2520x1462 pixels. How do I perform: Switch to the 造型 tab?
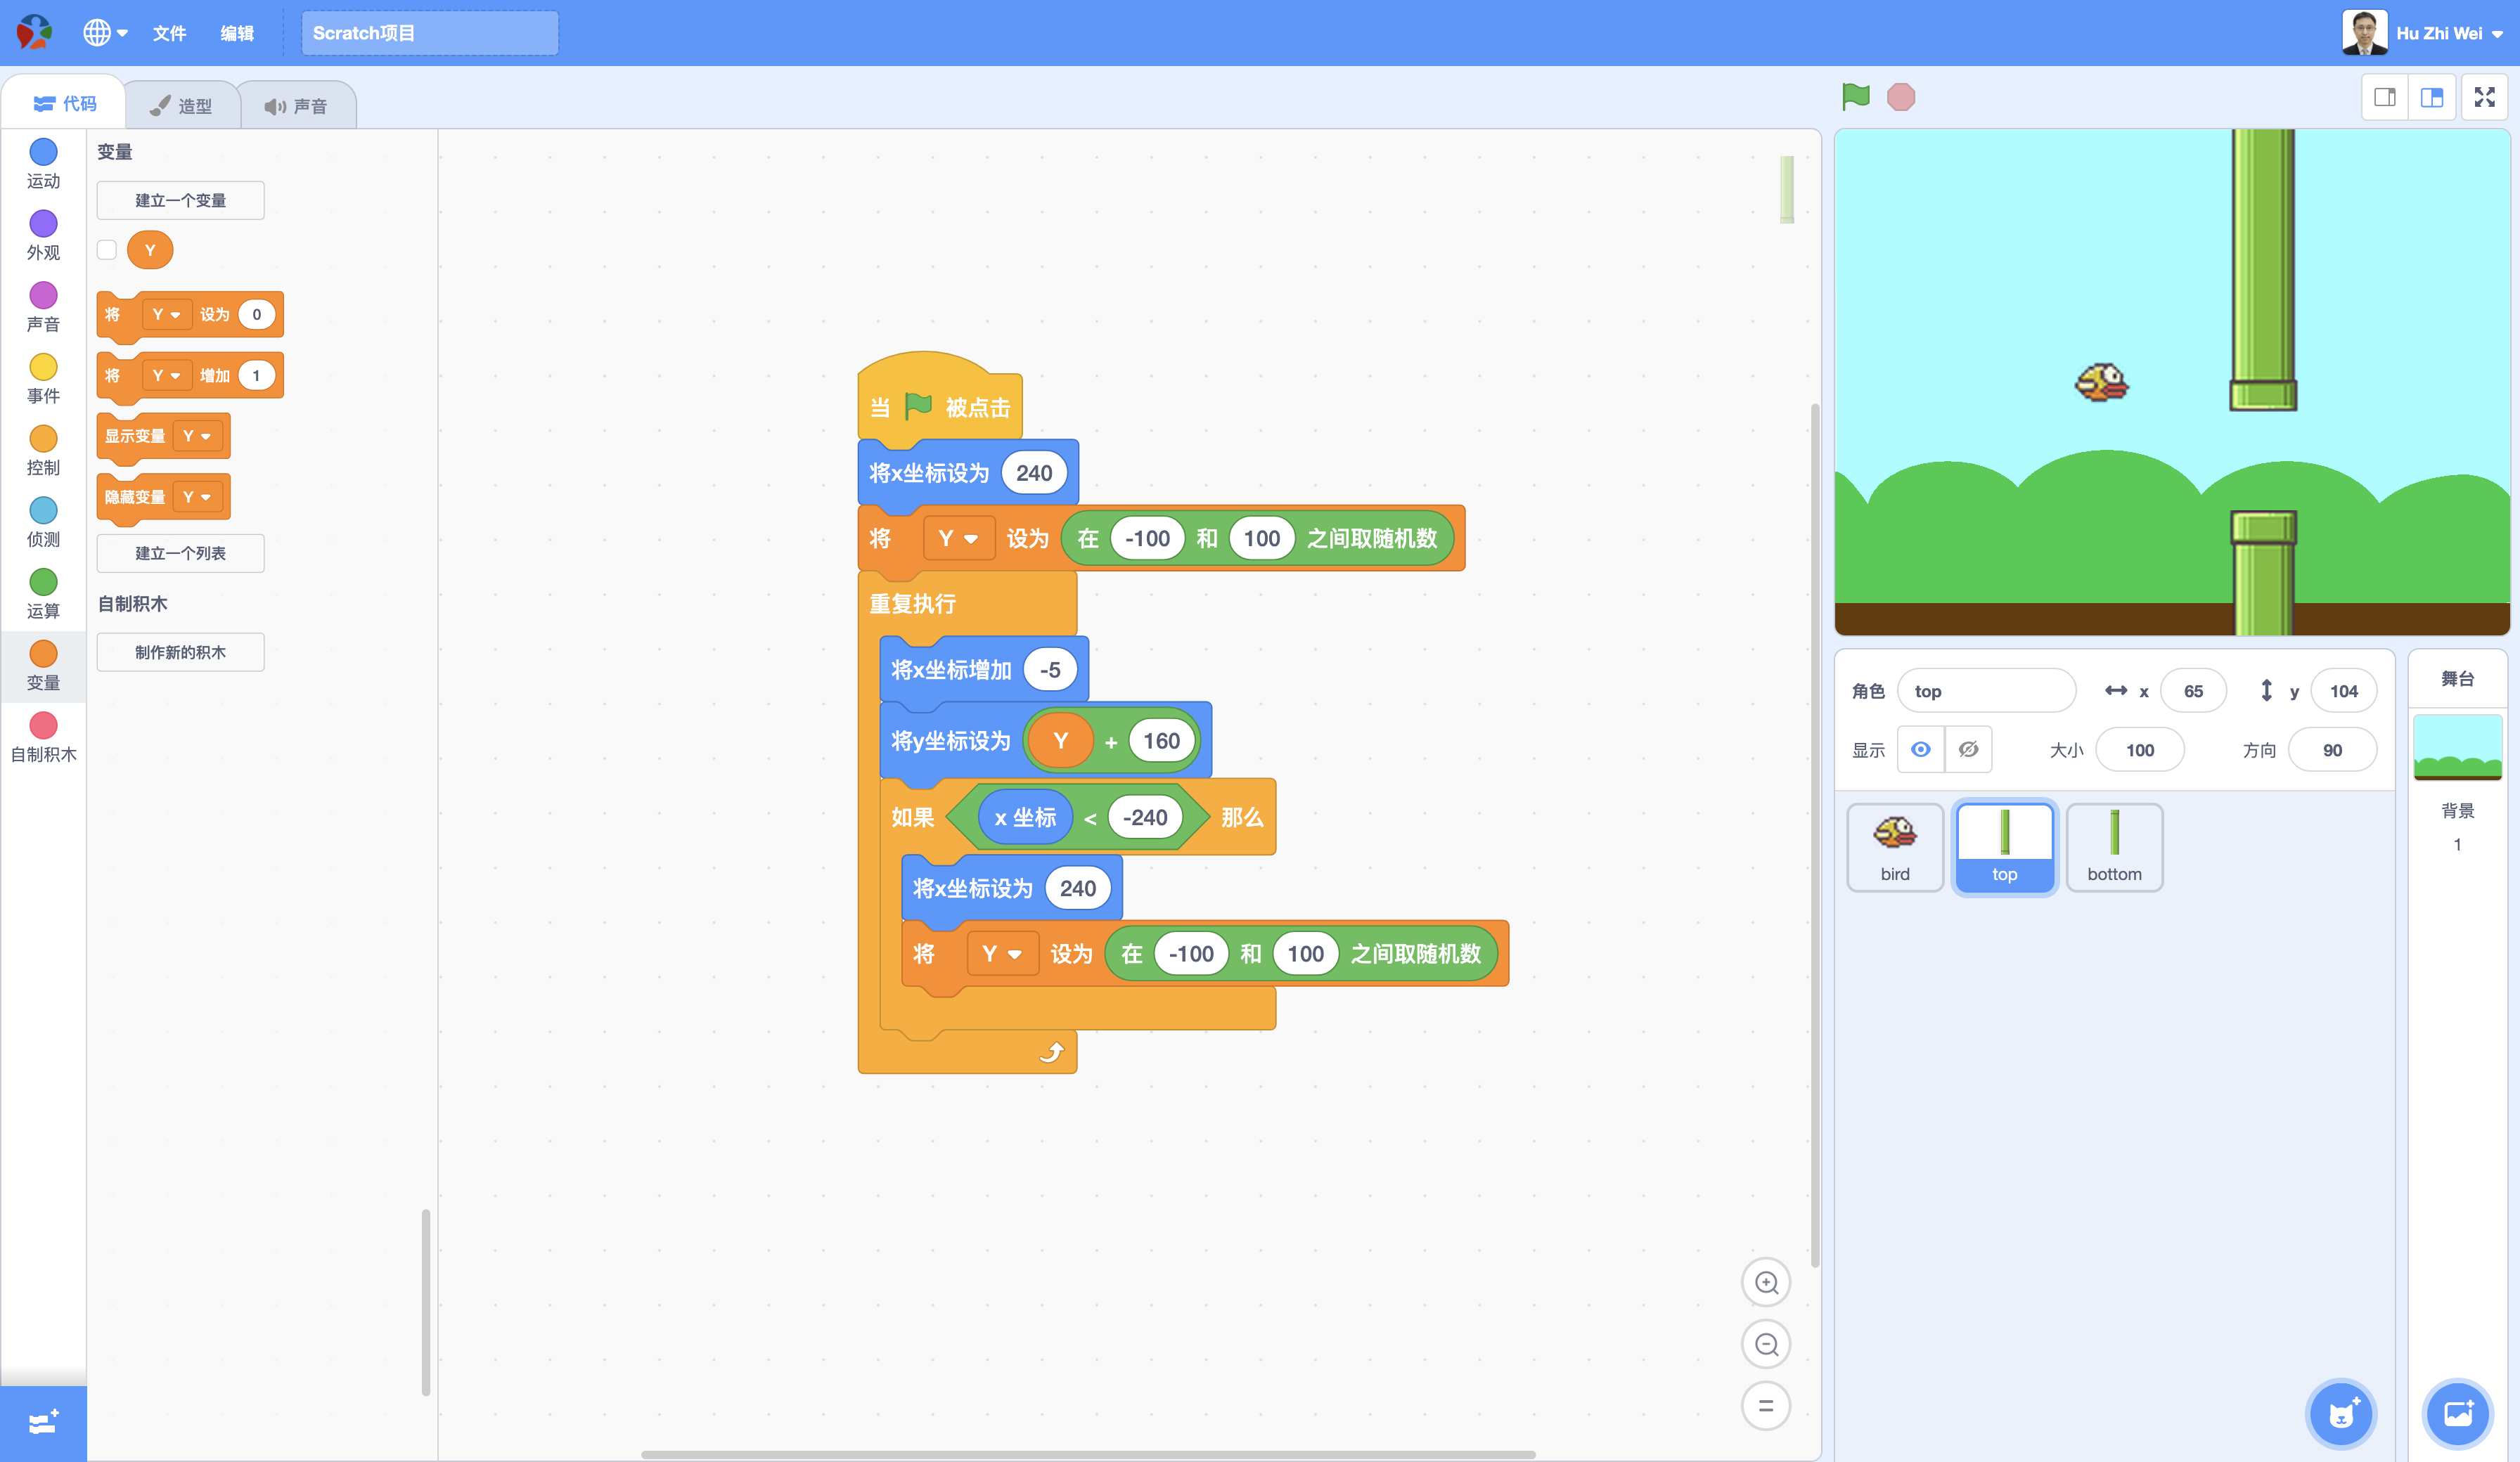[181, 106]
